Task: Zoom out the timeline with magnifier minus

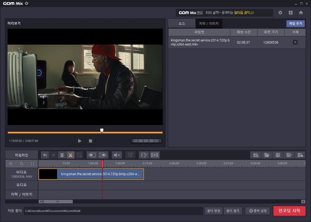Action: 22,164
